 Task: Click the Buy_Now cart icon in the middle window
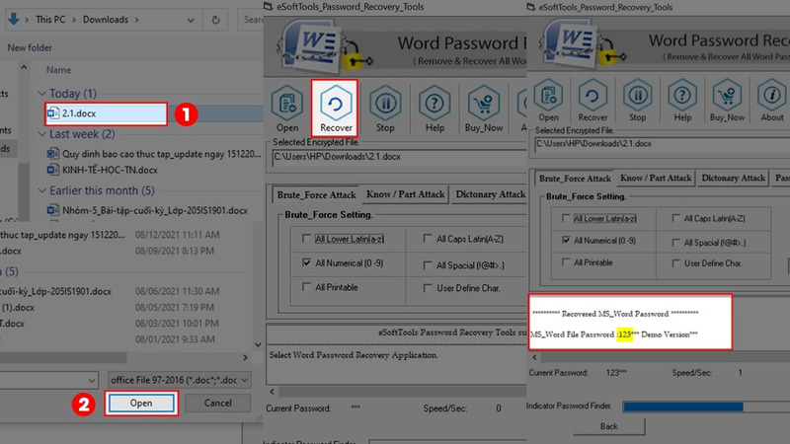484,104
